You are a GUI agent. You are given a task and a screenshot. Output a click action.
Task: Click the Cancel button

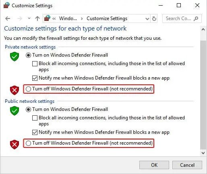click(187, 165)
